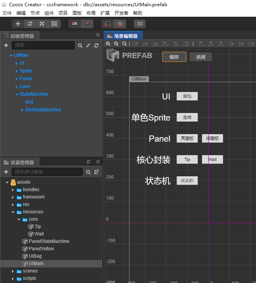
Task: Focus the assets search field
Action: [47, 172]
